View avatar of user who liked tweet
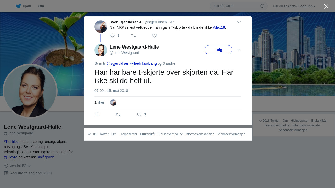335x188 pixels. click(113, 103)
